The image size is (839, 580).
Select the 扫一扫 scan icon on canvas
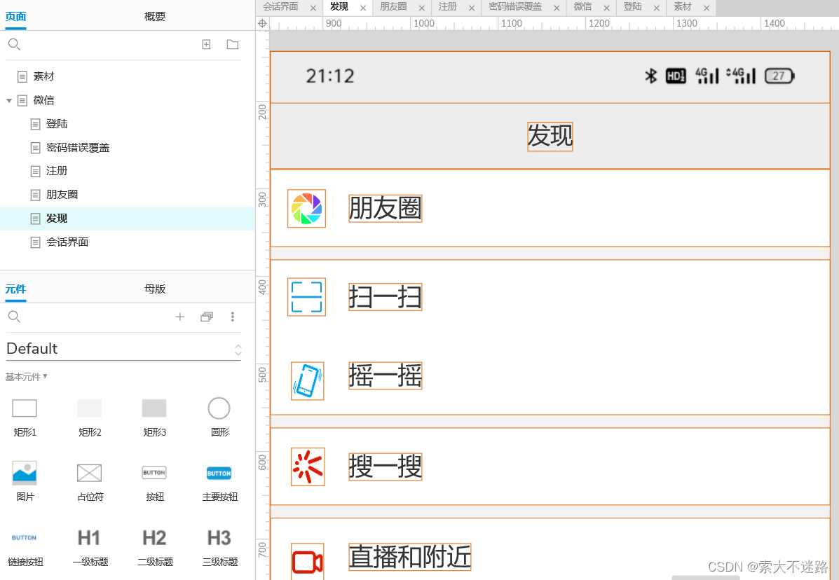coord(306,297)
